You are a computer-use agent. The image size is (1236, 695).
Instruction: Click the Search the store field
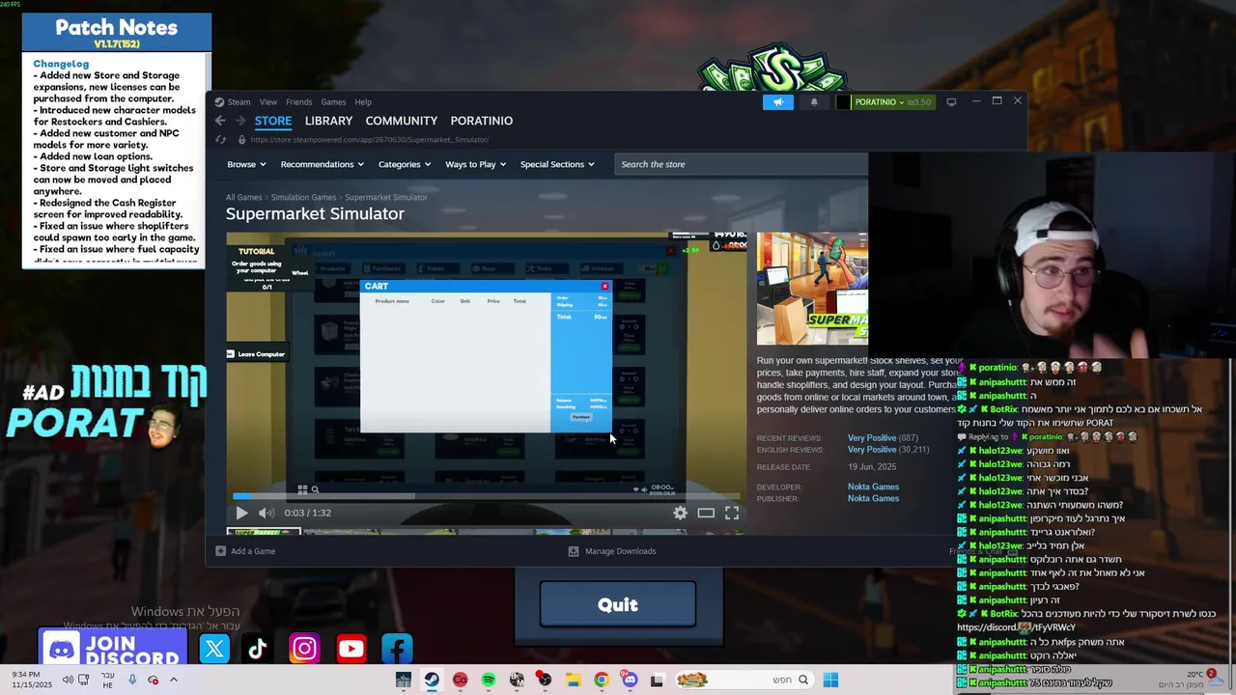coord(740,164)
